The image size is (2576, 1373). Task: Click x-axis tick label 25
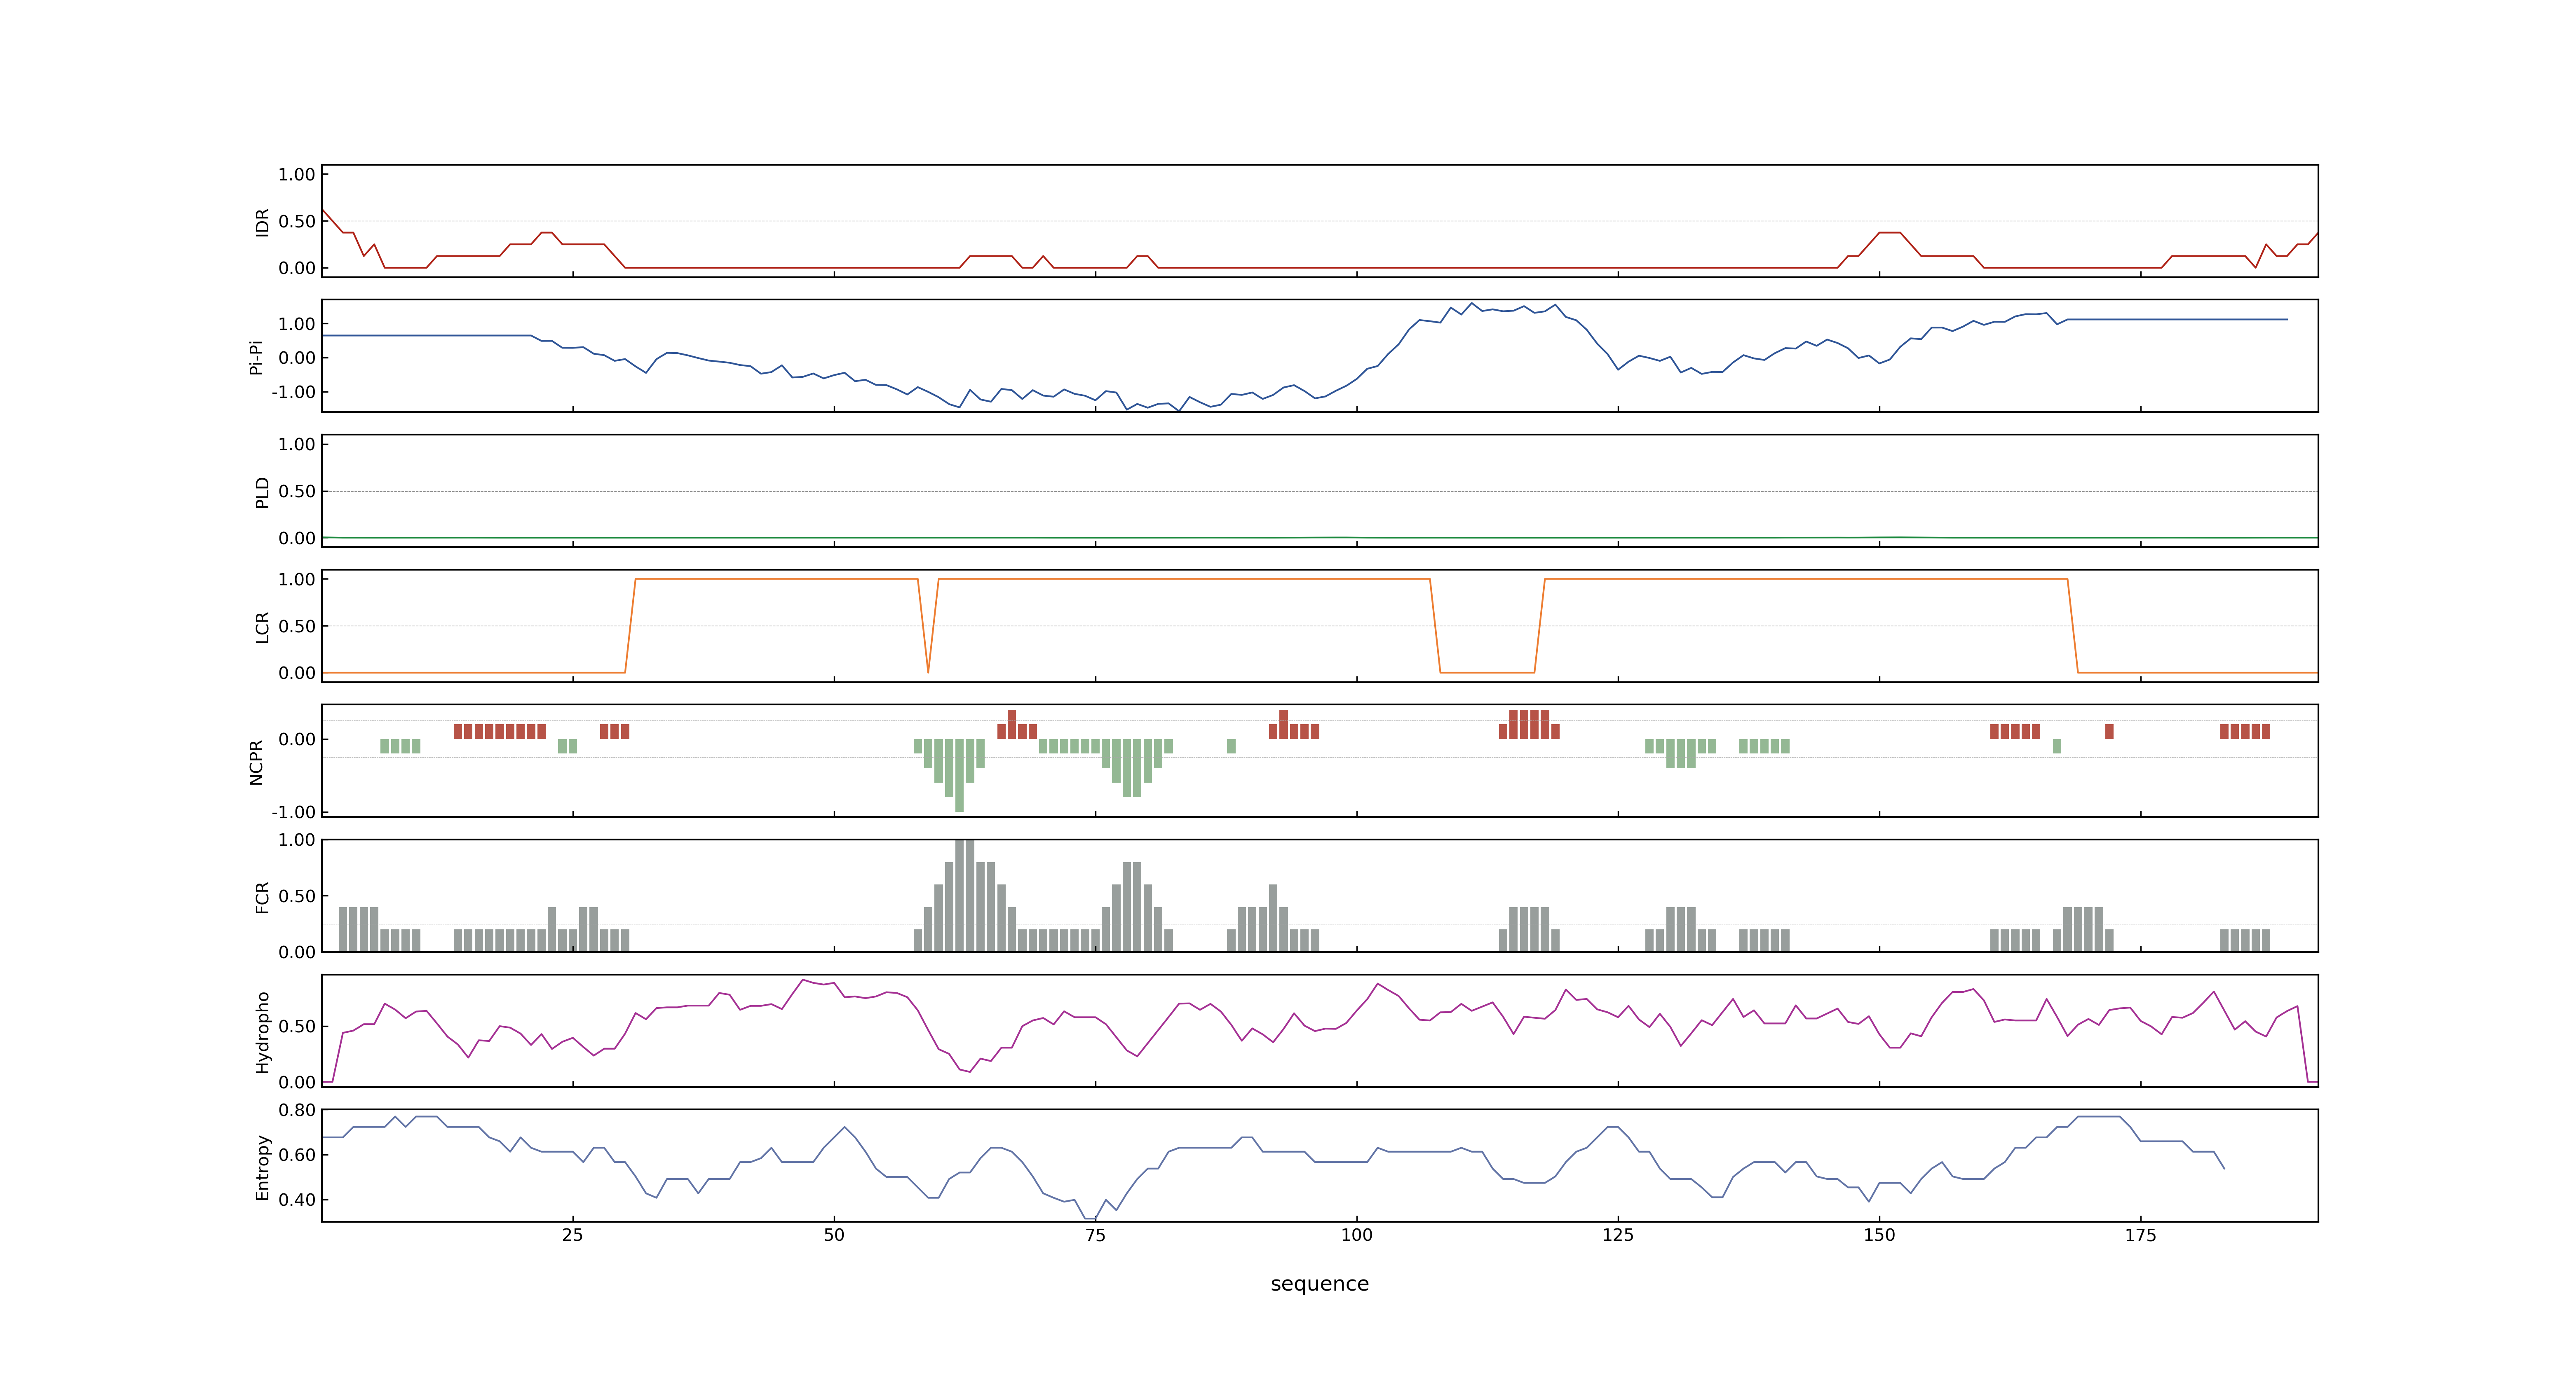point(572,1235)
